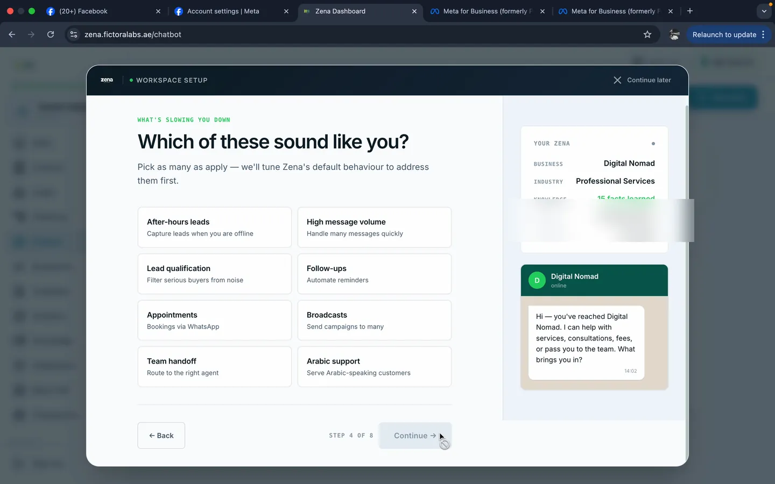
Task: Toggle the Follow-ups option card
Action: [374, 274]
